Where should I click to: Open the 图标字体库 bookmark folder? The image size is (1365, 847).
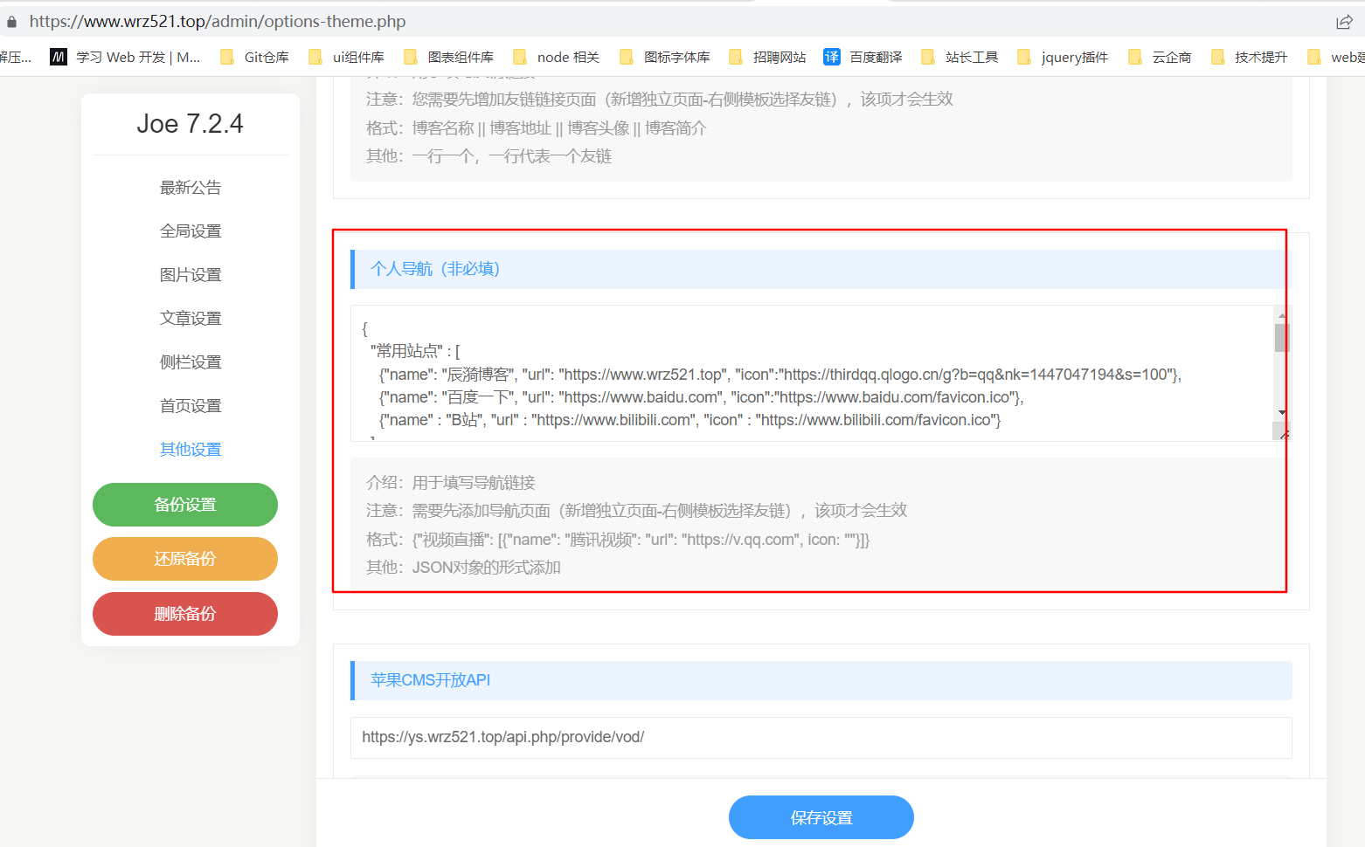(x=664, y=57)
